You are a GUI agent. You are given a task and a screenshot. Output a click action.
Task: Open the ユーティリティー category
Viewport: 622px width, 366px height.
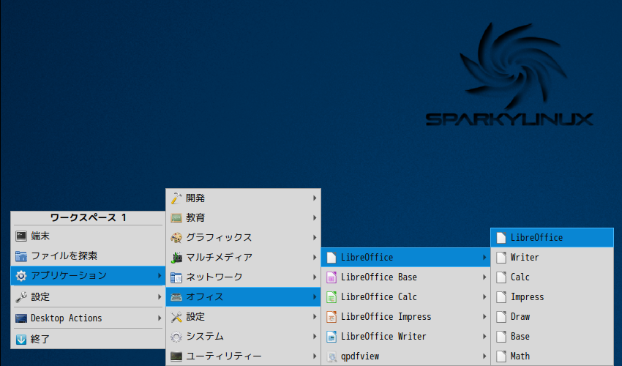pyautogui.click(x=243, y=356)
